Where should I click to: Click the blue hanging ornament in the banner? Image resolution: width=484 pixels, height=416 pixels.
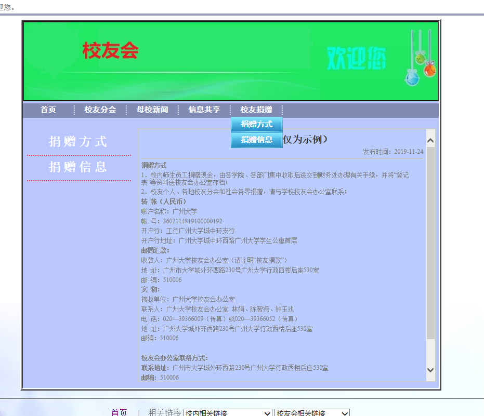click(413, 78)
